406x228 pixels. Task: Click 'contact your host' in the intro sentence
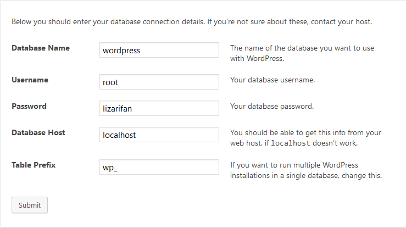coord(343,23)
